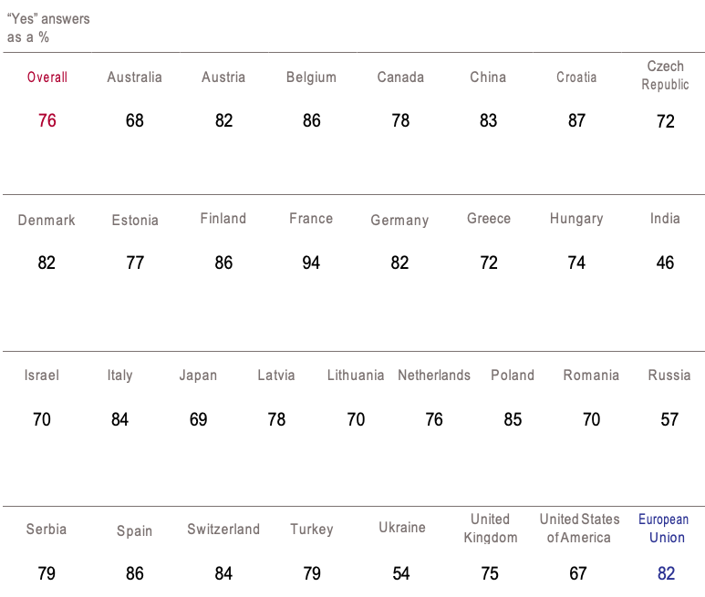
Task: Click the value 94 under France
Action: (x=311, y=262)
